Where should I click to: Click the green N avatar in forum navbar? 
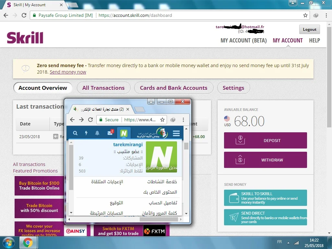pos(124,133)
